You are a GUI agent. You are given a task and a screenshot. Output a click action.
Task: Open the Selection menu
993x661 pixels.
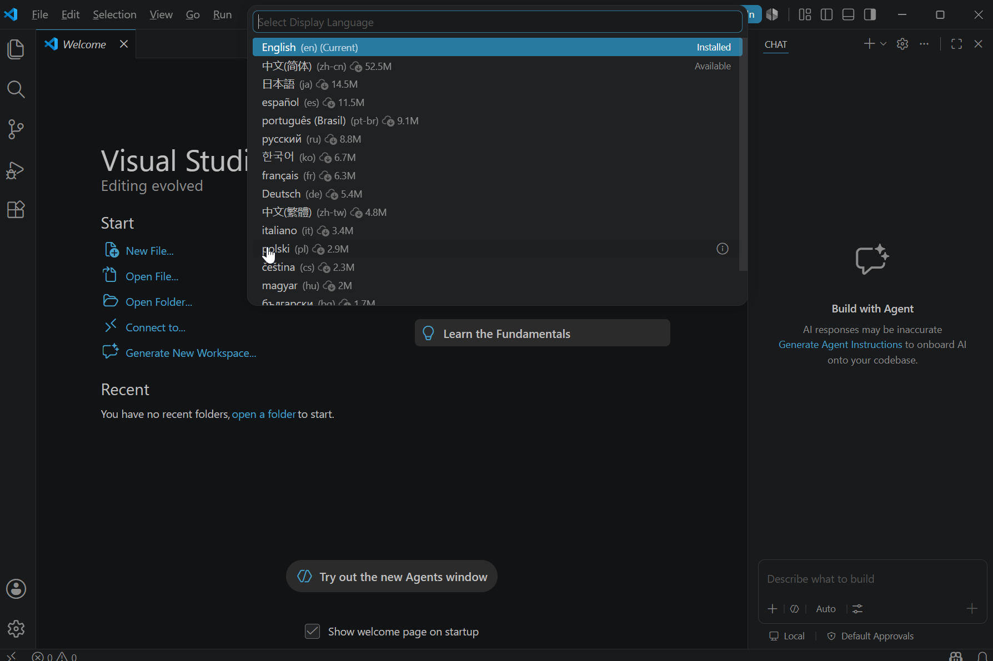[x=114, y=15]
